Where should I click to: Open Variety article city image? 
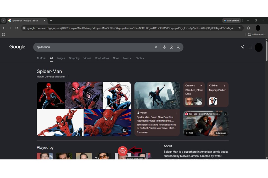[157, 95]
